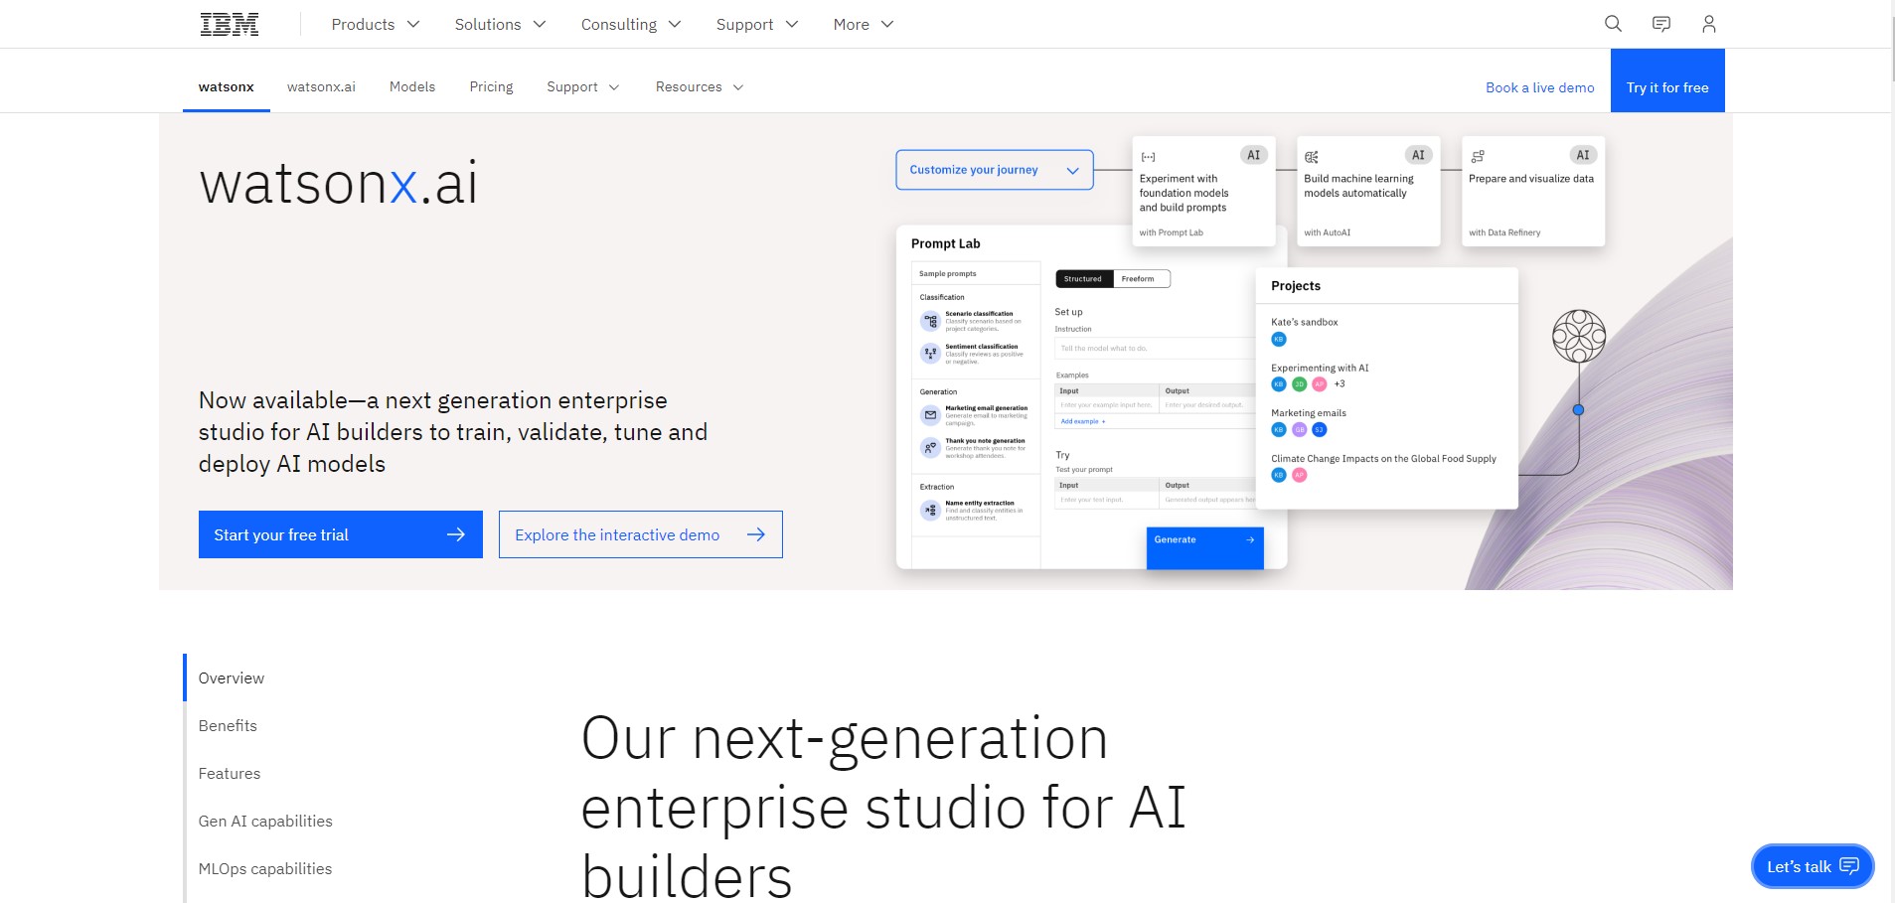Click the Thank you note generation icon

tap(930, 448)
